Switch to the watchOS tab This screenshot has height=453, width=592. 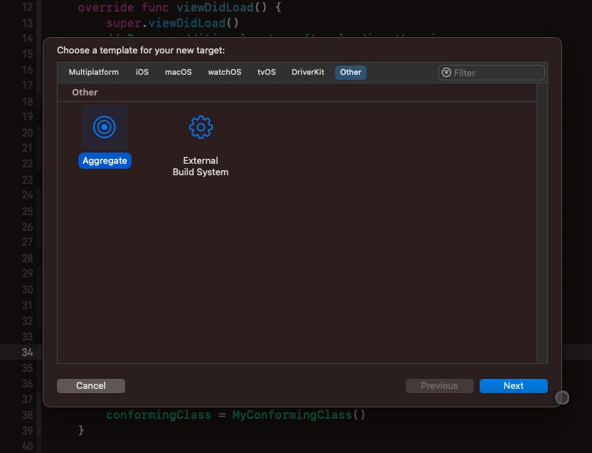(224, 72)
